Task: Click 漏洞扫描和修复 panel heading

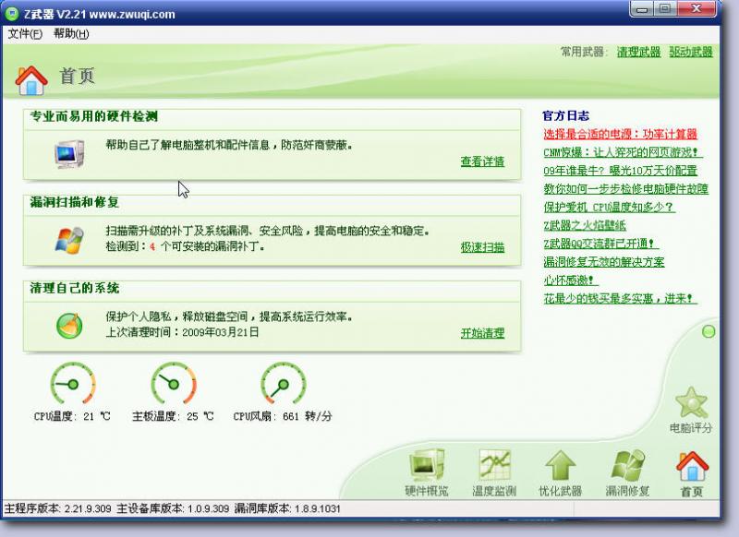Action: [x=75, y=202]
